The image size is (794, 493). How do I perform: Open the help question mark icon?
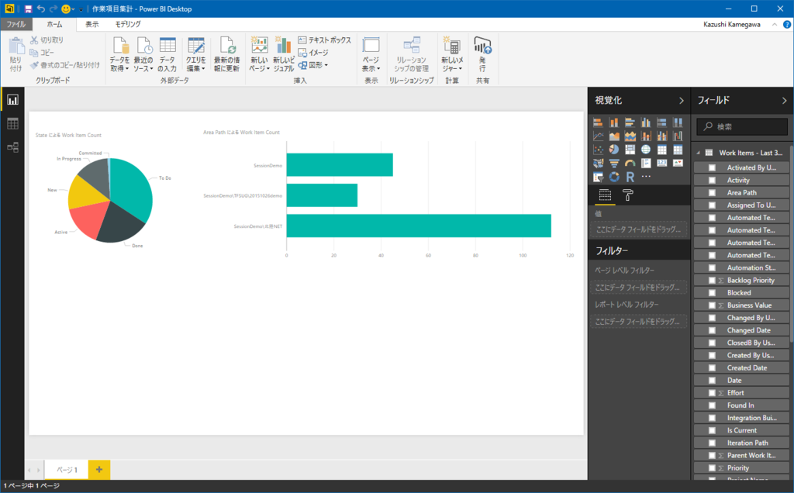coord(787,24)
